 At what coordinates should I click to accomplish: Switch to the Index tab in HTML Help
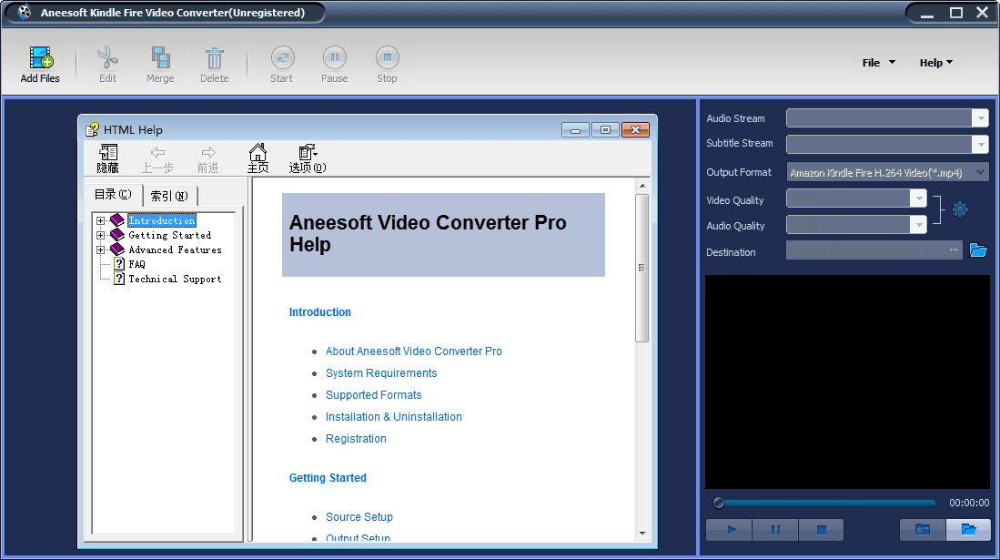(169, 195)
